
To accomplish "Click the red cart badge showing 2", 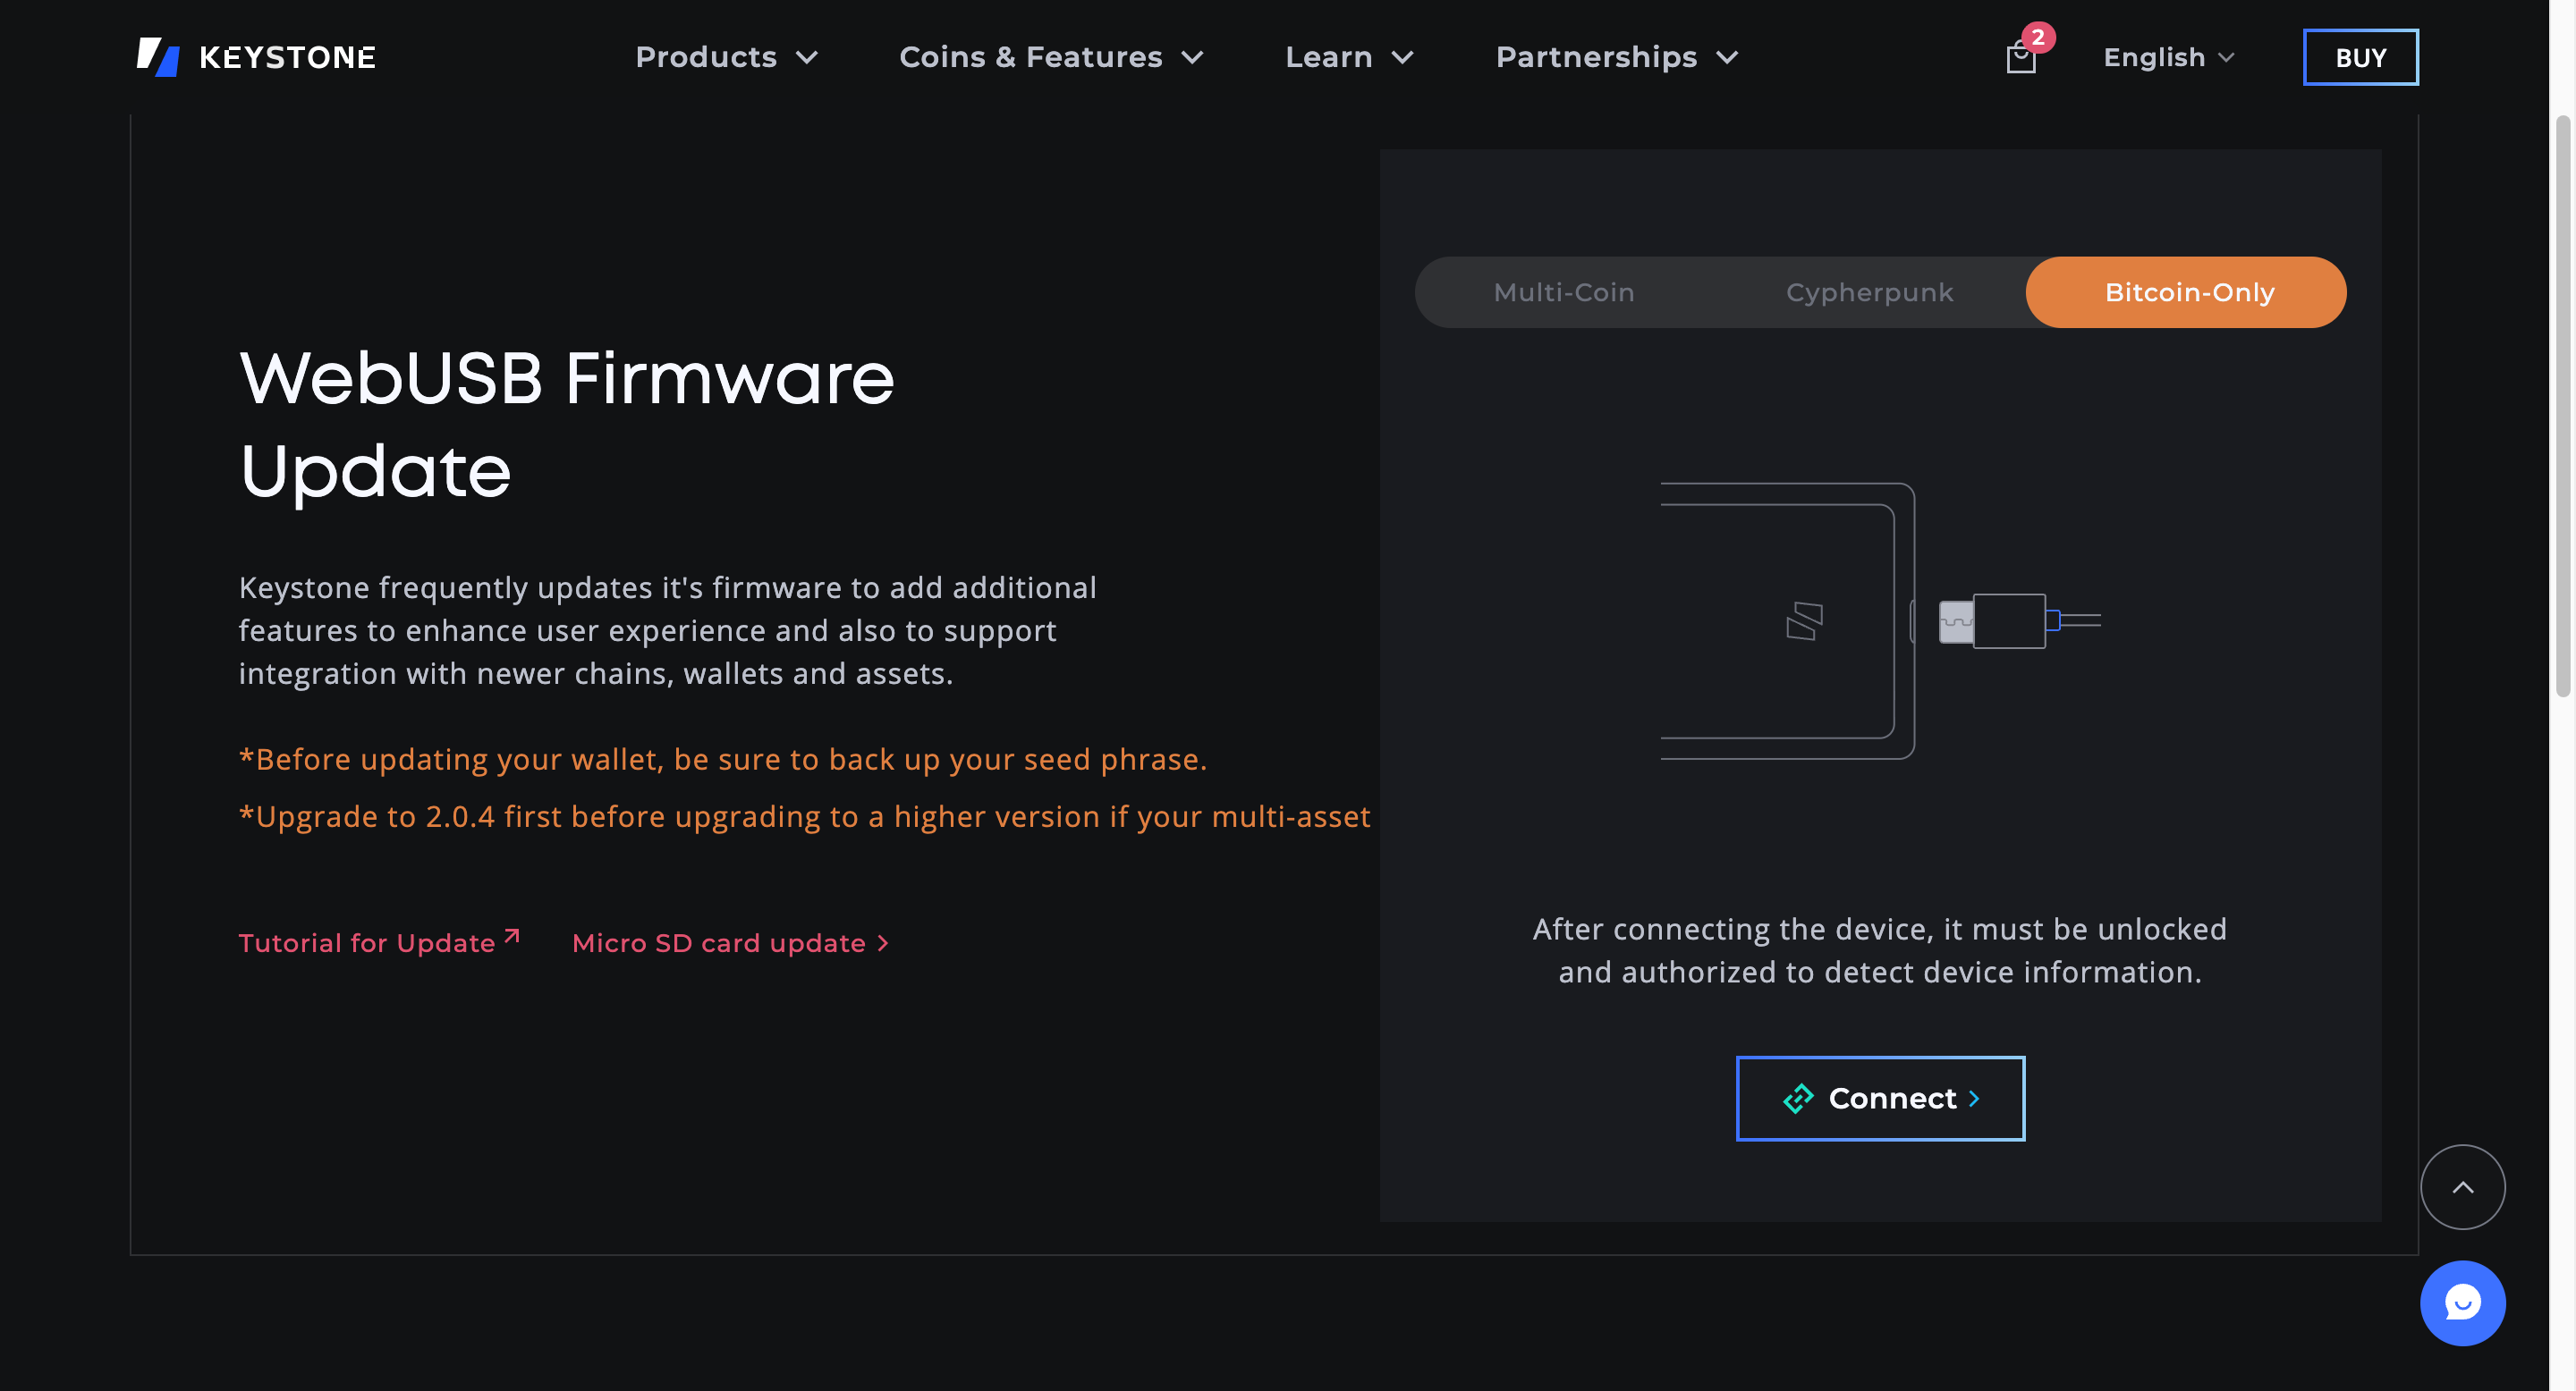I will tap(2038, 37).
